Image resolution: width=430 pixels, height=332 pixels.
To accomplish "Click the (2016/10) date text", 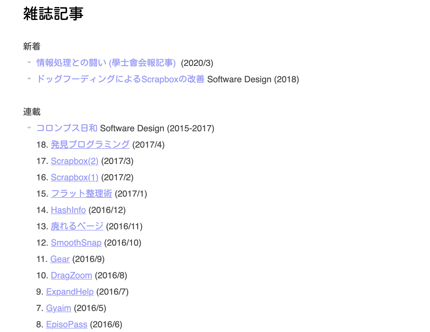I will click(123, 243).
